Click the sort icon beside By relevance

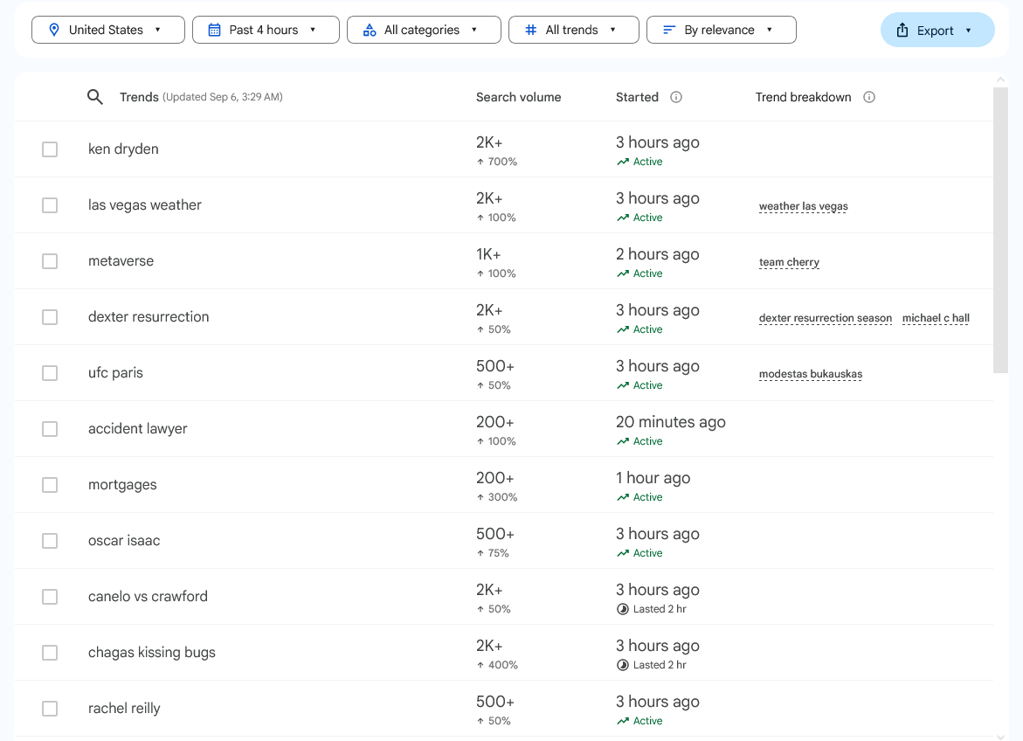tap(669, 30)
